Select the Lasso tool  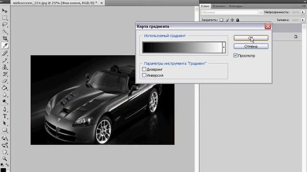(x=5, y=24)
